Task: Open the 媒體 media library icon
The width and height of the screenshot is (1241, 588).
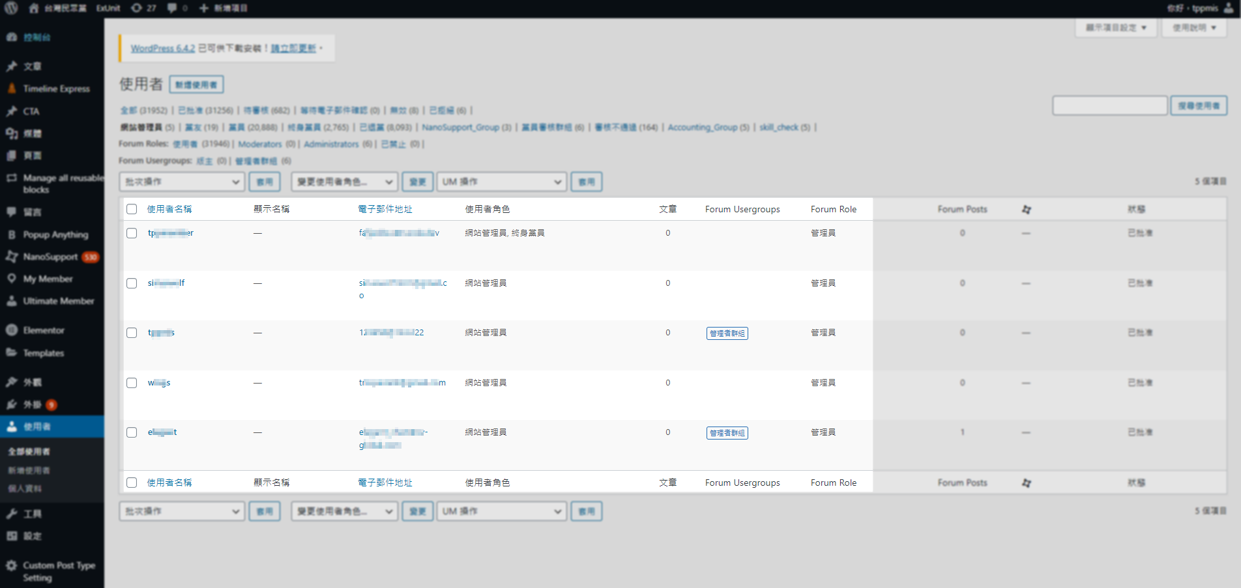Action: (11, 133)
